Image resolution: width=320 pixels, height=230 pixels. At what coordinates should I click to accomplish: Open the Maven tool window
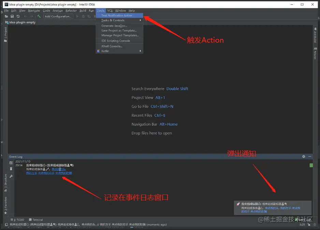pos(315,54)
